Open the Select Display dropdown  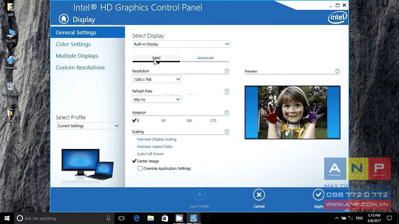[181, 44]
